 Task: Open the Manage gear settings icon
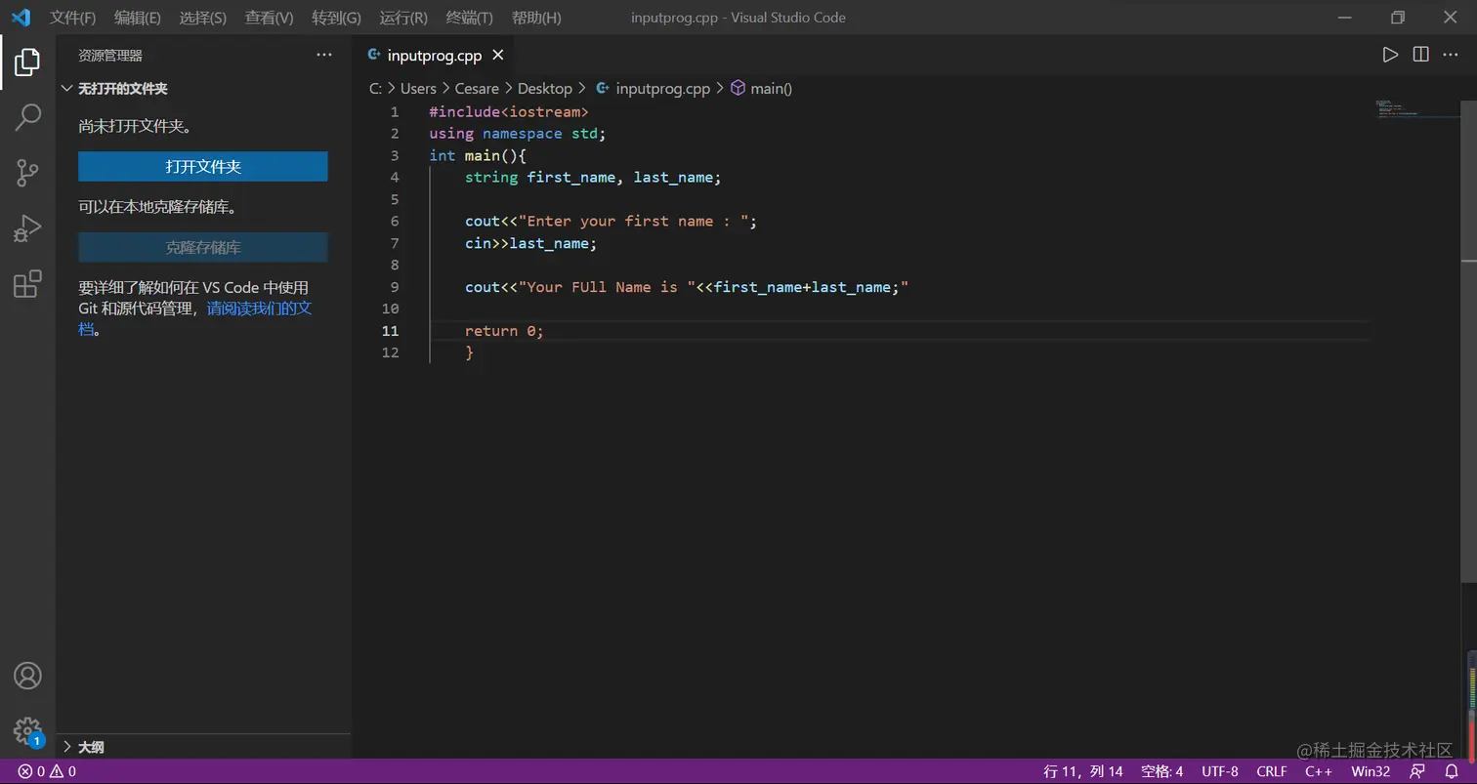tap(27, 730)
